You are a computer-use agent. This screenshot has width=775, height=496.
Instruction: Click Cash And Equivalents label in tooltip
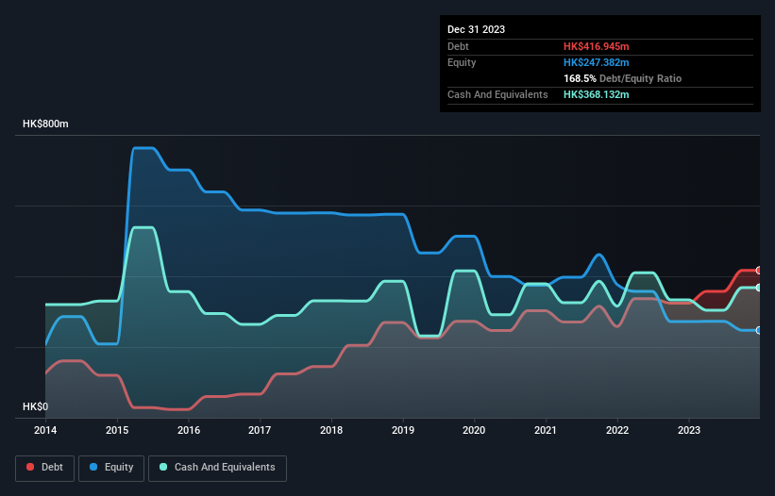[x=497, y=94]
